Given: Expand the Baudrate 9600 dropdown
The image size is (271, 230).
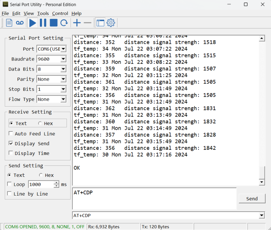Looking at the screenshot, I should 63,59.
